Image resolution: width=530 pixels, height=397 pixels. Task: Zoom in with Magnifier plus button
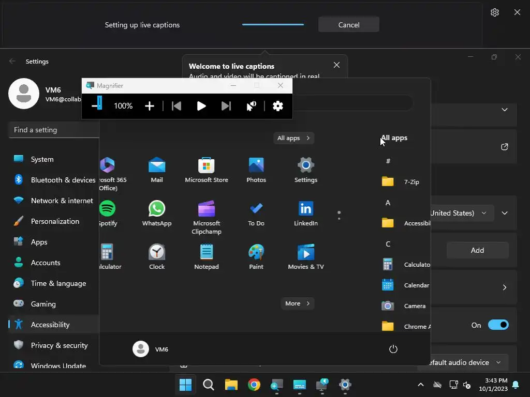point(150,106)
